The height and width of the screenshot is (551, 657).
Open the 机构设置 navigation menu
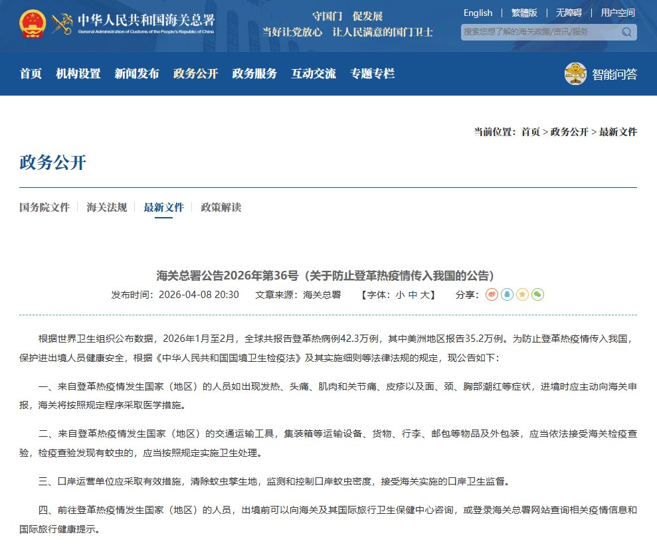78,74
